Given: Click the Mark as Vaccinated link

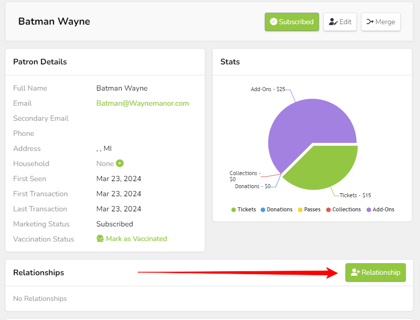Looking at the screenshot, I should point(132,239).
